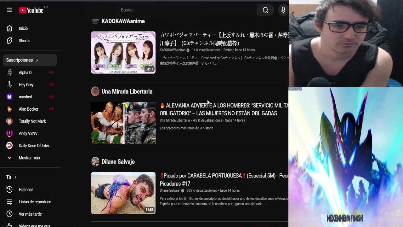The width and height of the screenshot is (403, 227).
Task: Click the Inicio home icon
Action: [9, 28]
